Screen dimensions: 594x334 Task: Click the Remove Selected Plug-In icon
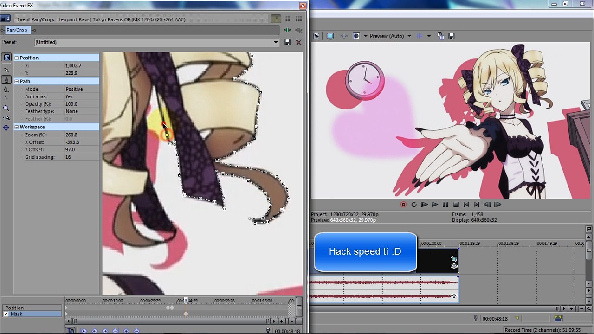click(x=298, y=30)
